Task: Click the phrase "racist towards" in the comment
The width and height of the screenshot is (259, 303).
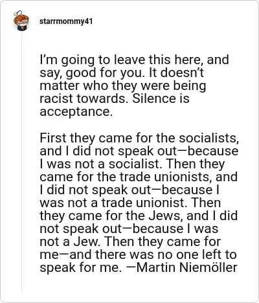Action: pyautogui.click(x=84, y=98)
